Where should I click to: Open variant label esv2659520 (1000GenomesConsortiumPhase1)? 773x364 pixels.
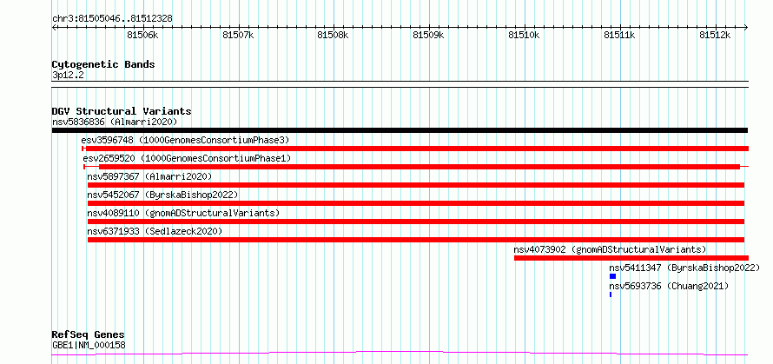[x=188, y=159]
